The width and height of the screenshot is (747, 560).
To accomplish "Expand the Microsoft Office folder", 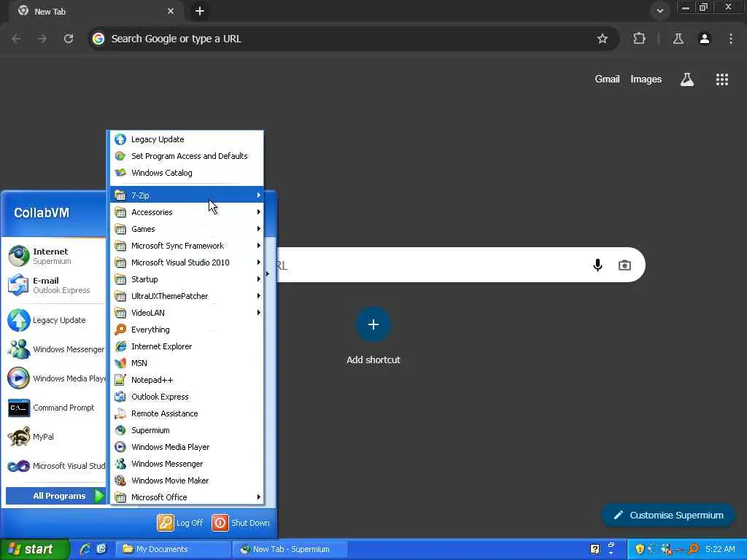I will [x=187, y=497].
